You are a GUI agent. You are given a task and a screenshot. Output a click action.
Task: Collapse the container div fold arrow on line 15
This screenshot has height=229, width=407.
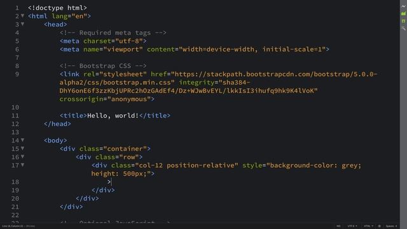coord(23,148)
